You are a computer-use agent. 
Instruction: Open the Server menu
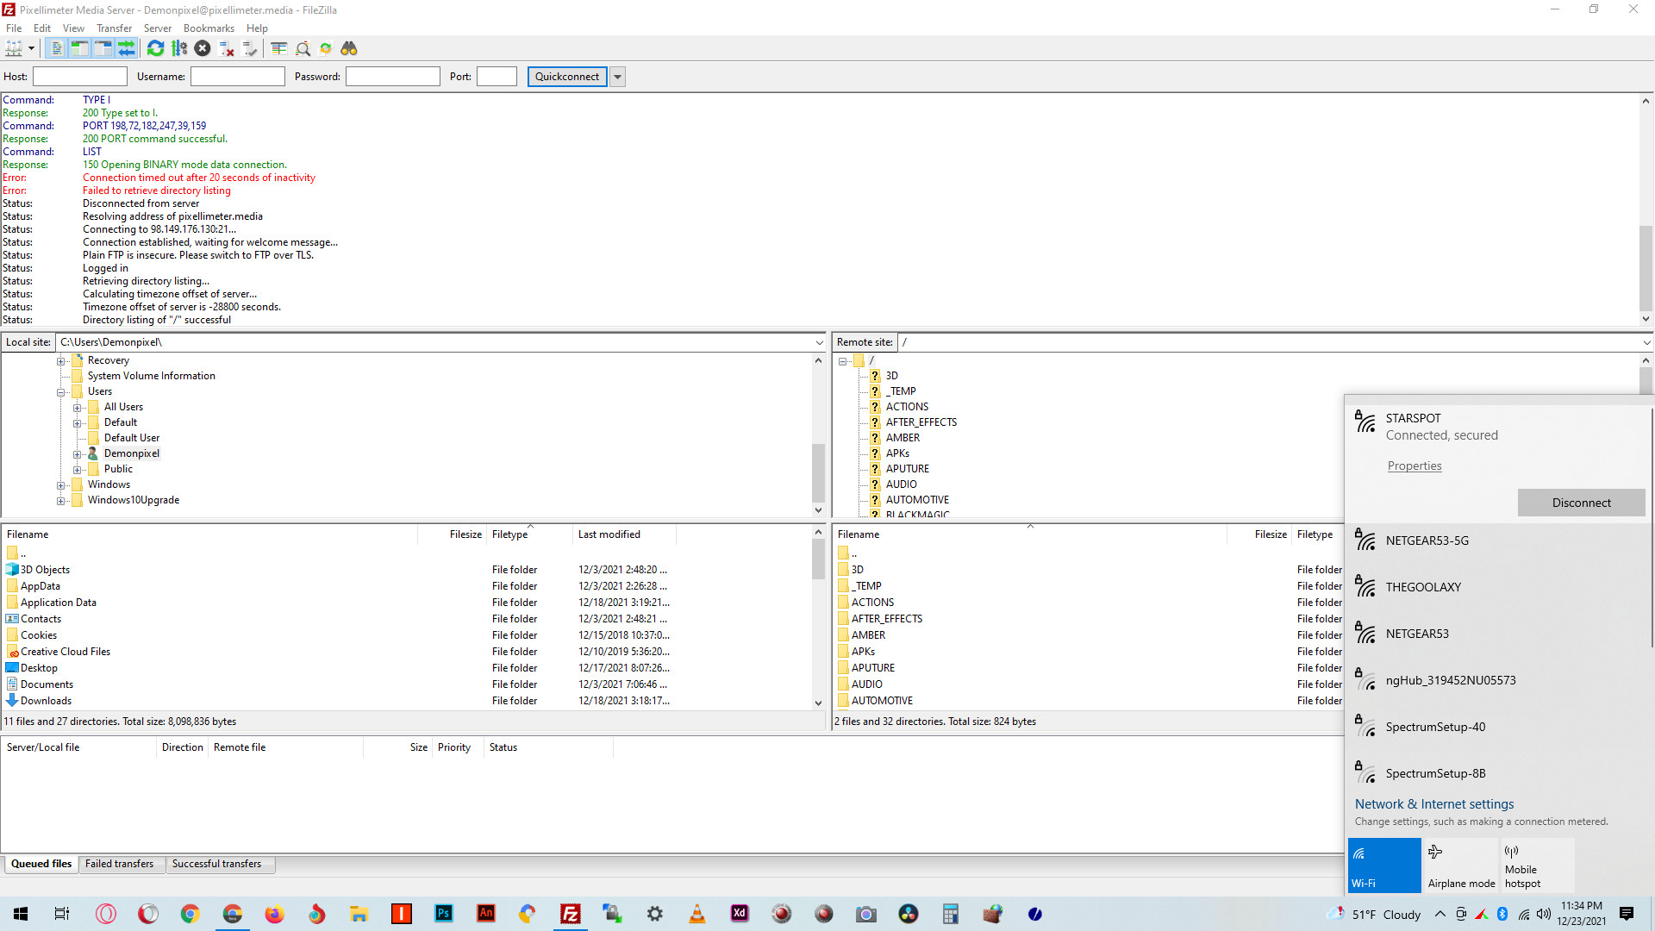[x=157, y=28]
